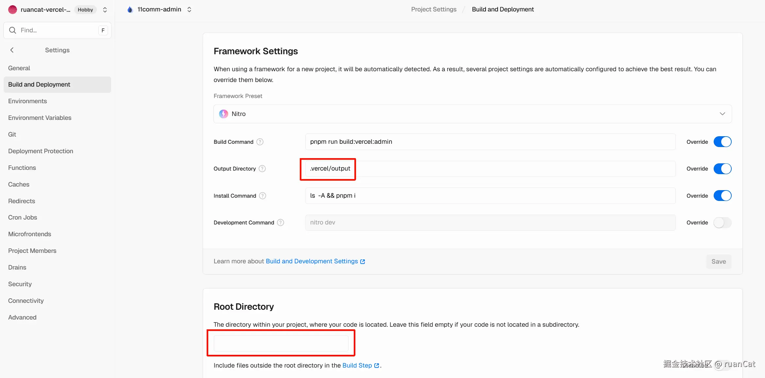Click the Build Command help icon
Viewport: 765px width, 378px height.
coord(260,142)
